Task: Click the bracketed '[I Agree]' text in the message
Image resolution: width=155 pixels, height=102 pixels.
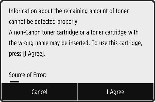Action: (x=34, y=54)
